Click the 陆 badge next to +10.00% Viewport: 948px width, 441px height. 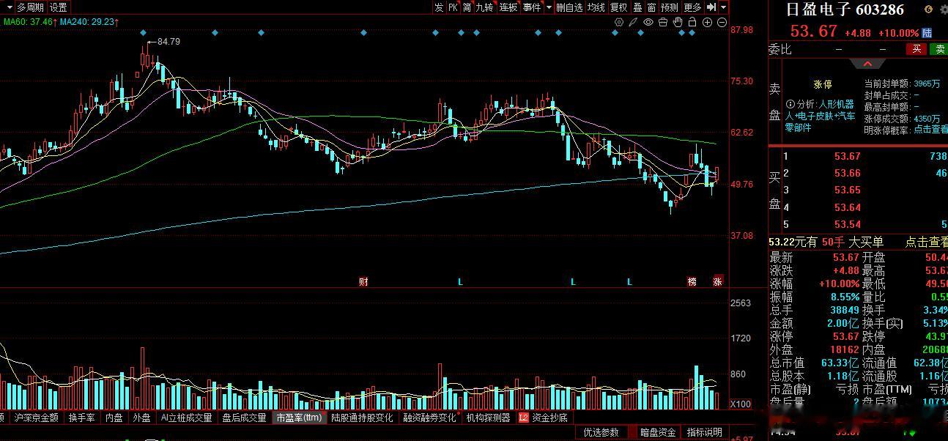pyautogui.click(x=927, y=32)
